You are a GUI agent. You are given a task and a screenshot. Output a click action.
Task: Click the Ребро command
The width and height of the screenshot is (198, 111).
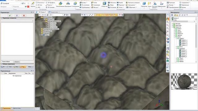(111, 5)
